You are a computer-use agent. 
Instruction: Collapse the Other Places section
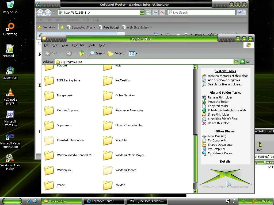225,131
